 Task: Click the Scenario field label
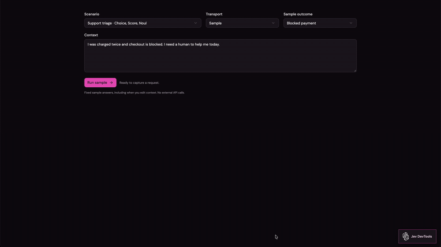click(x=92, y=14)
